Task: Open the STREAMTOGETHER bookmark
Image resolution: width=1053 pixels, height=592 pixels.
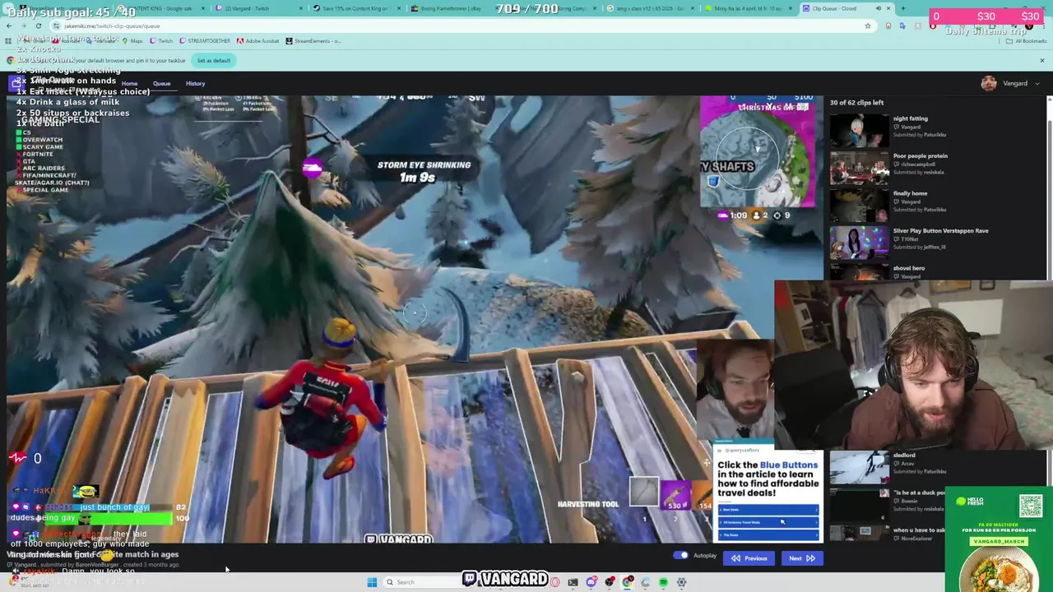Action: (204, 40)
